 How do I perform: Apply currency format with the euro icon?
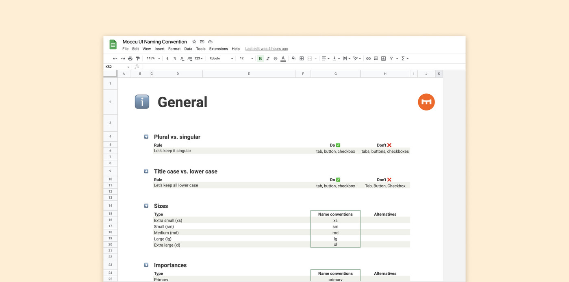click(167, 58)
